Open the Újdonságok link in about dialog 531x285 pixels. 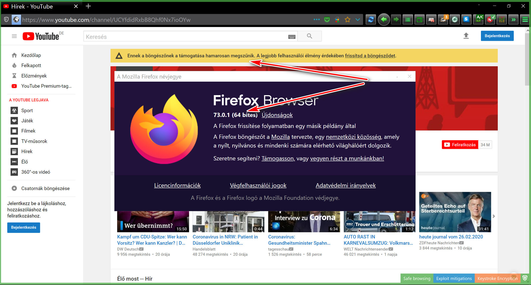click(277, 115)
